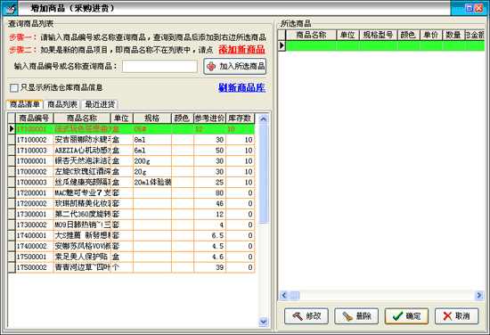Click right arrow of selected products scrollbar
Screen dimensions: 490x335
(x=478, y=295)
